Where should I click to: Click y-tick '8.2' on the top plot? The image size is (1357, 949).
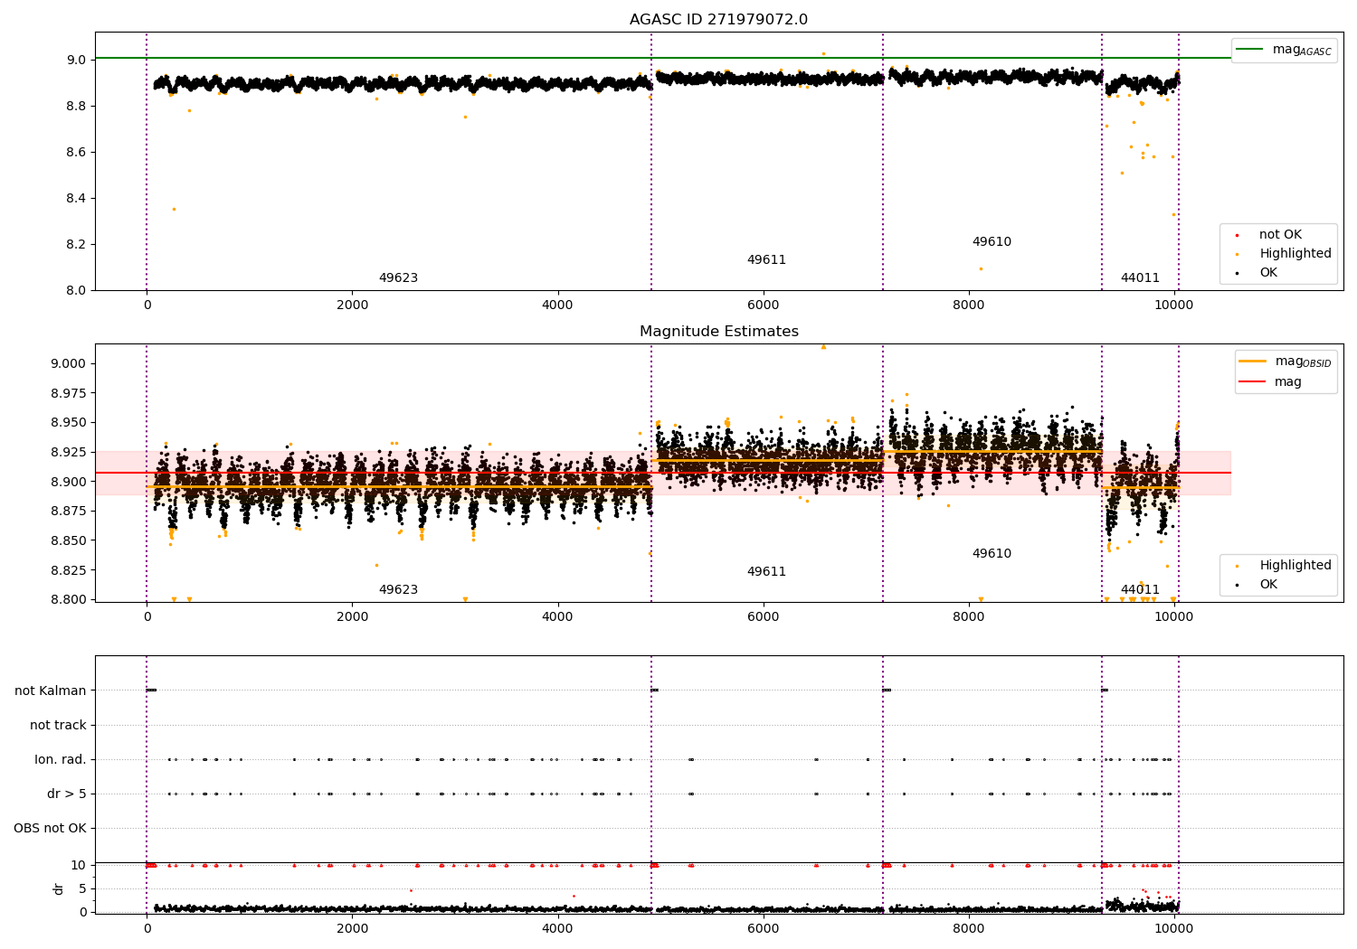pyautogui.click(x=77, y=244)
